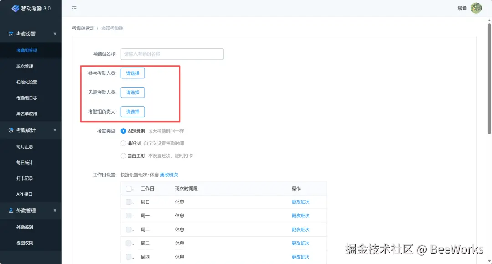Select the 固定班制 radio button

(123, 131)
